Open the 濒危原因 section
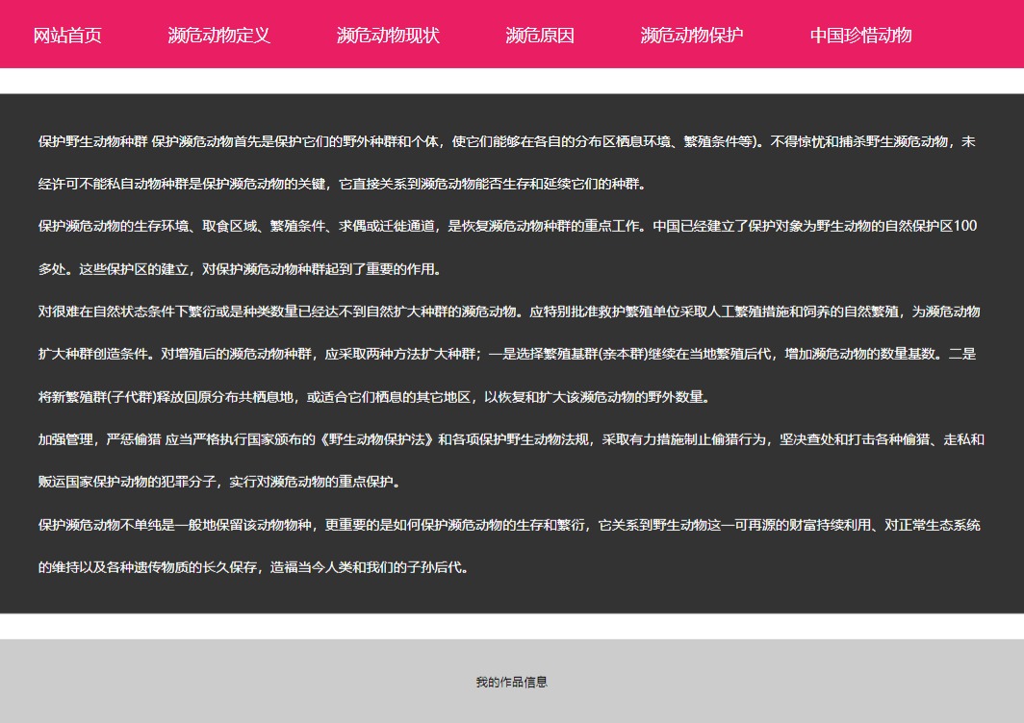The height and width of the screenshot is (723, 1024). click(x=540, y=36)
